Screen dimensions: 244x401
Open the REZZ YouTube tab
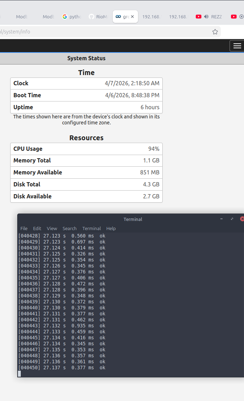pos(216,17)
